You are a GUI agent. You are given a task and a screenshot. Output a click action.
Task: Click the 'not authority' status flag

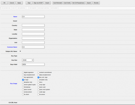tap(21, 8)
